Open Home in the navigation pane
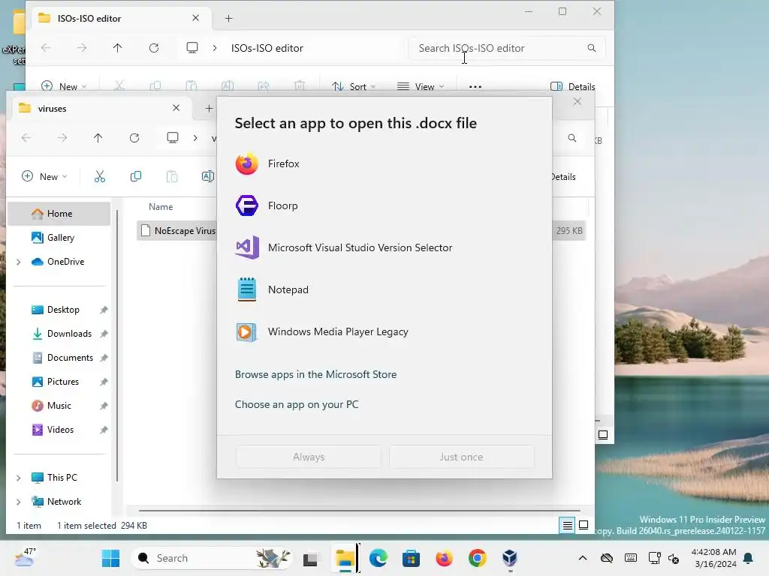Image resolution: width=769 pixels, height=576 pixels. click(59, 214)
